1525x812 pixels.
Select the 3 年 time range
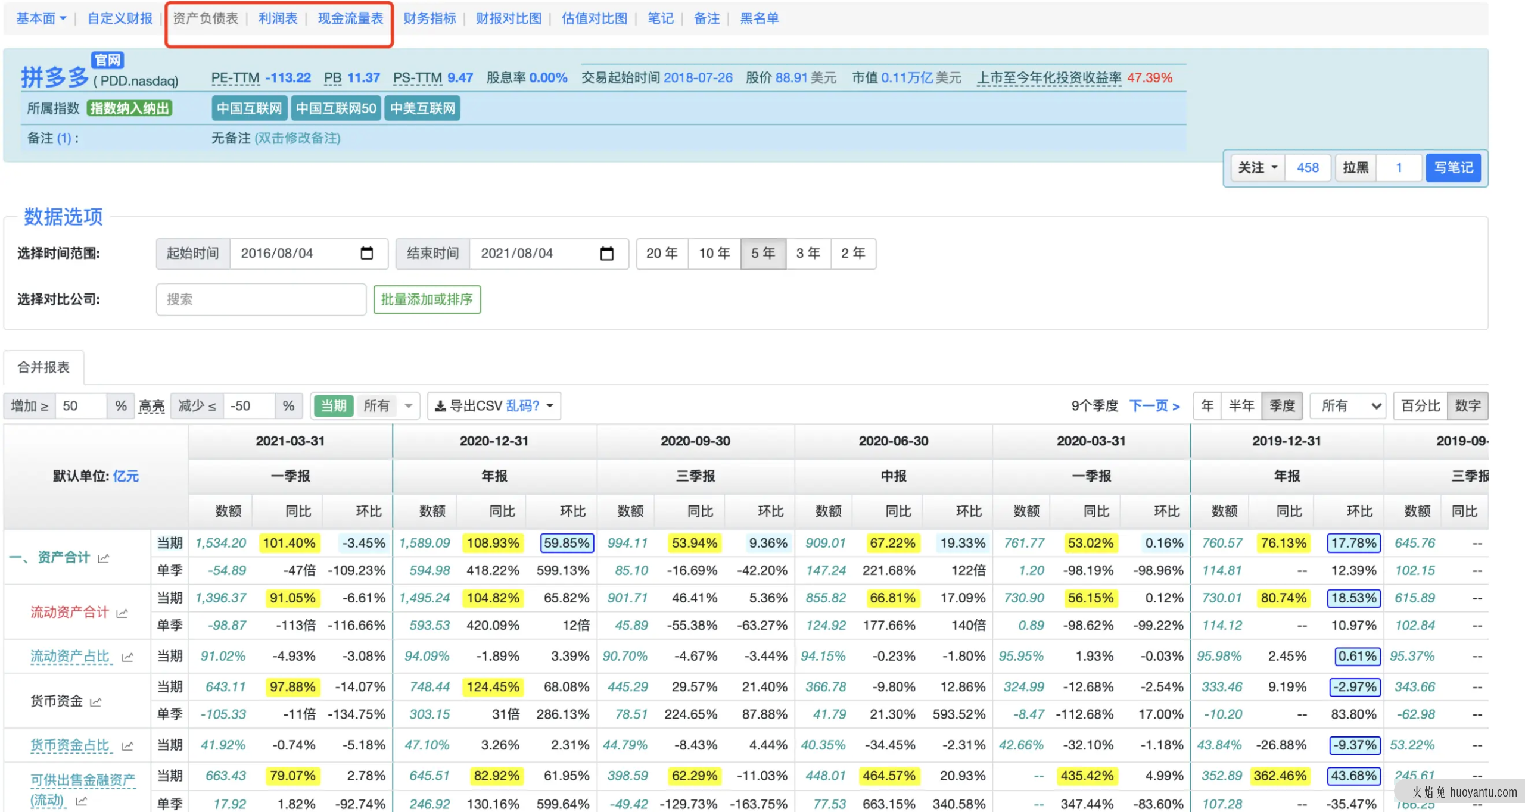coord(808,254)
